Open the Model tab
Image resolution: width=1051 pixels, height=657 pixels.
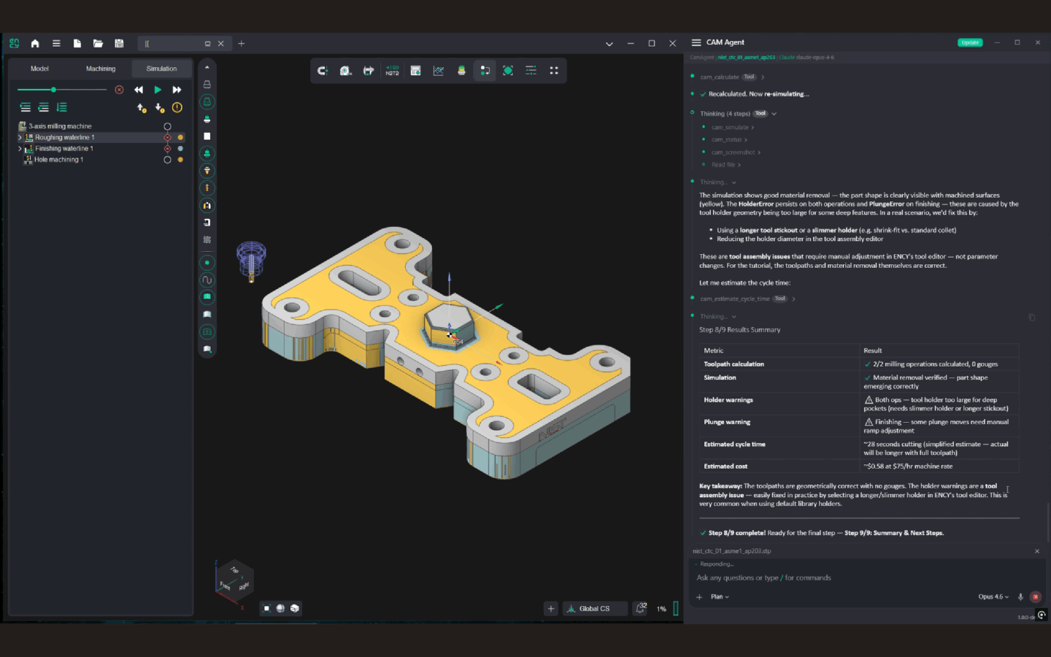click(x=39, y=68)
